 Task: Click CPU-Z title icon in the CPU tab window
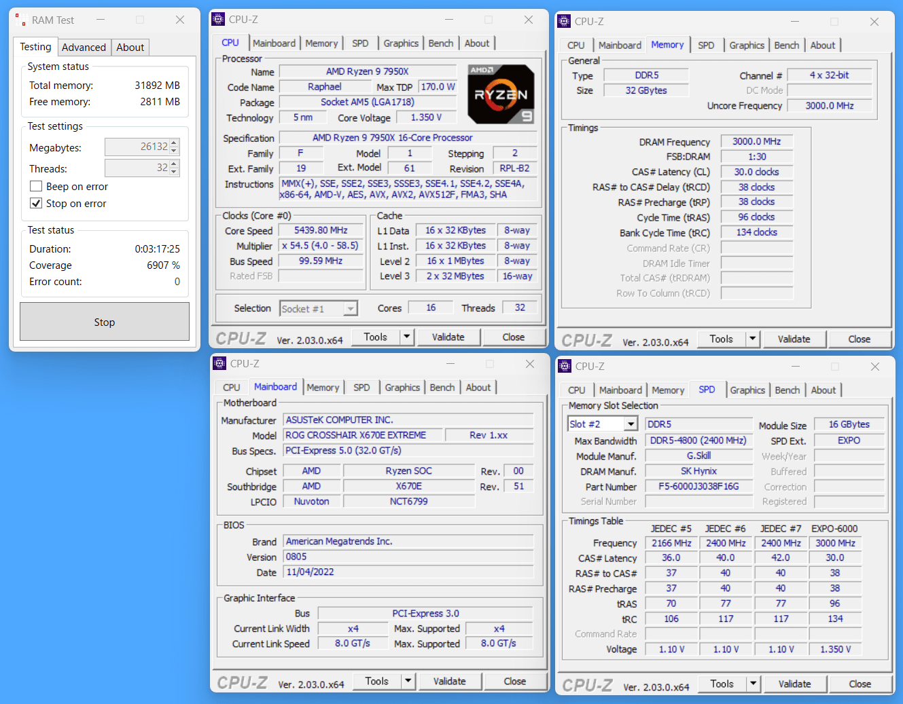pos(218,20)
